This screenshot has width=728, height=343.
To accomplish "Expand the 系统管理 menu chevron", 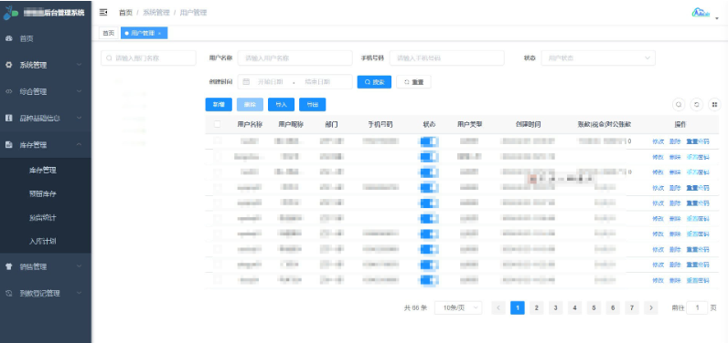I will [79, 66].
